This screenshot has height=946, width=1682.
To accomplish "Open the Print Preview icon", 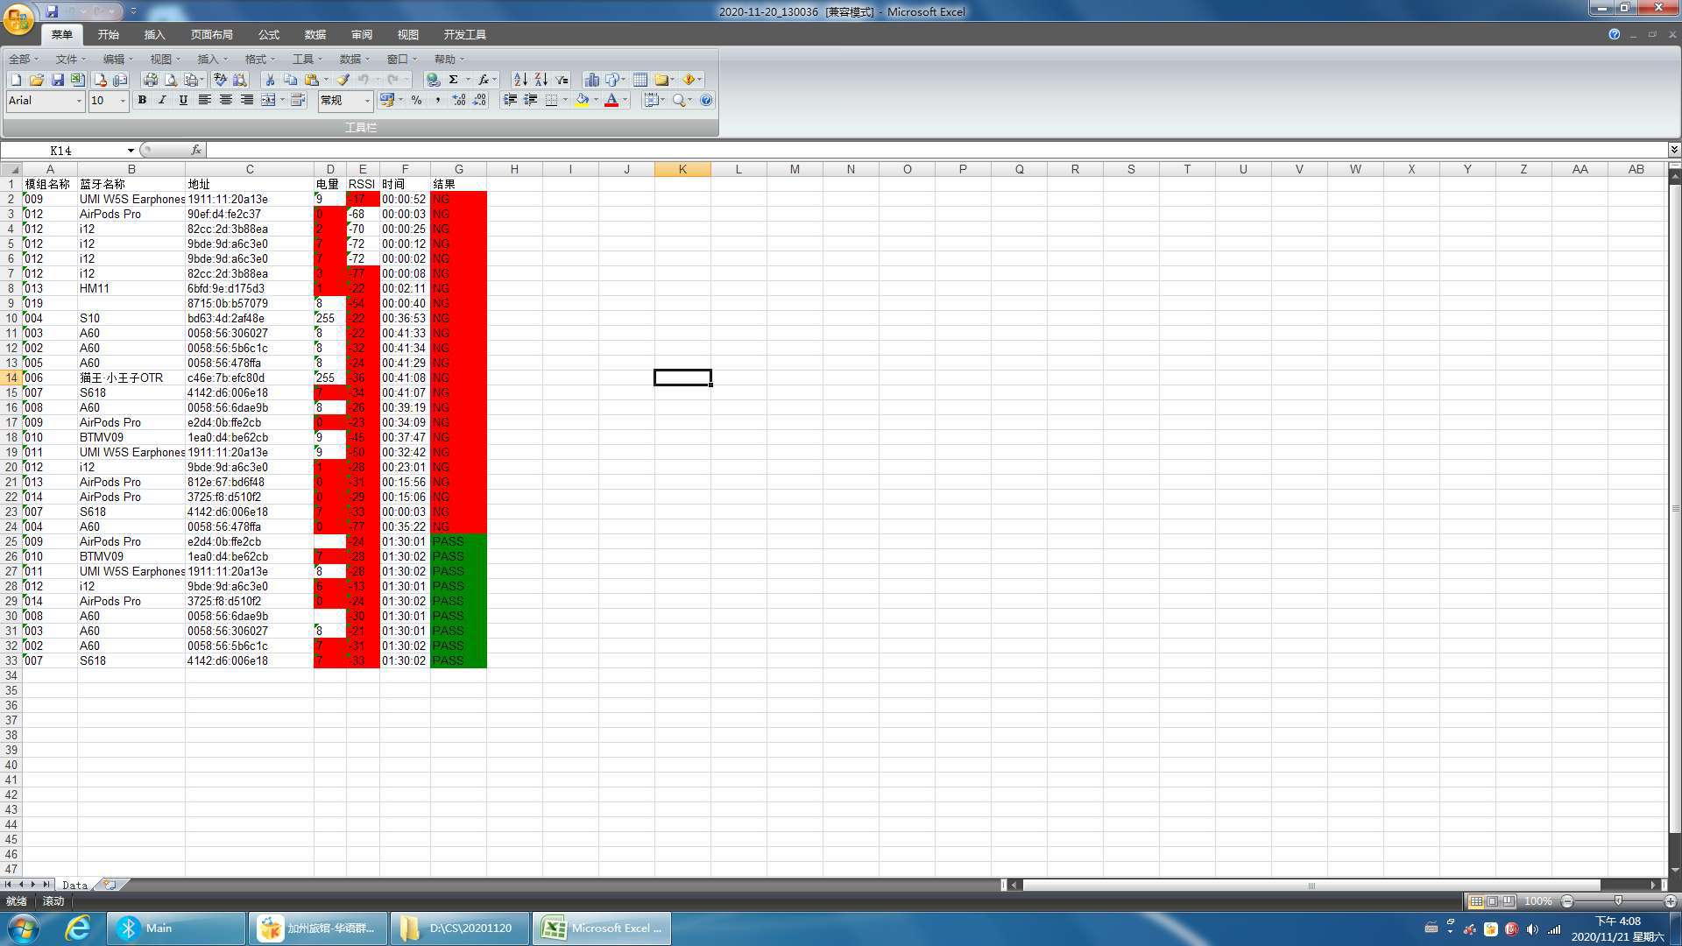I will pos(171,80).
